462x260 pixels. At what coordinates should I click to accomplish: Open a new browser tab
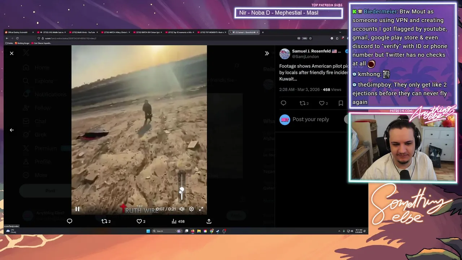tap(263, 32)
